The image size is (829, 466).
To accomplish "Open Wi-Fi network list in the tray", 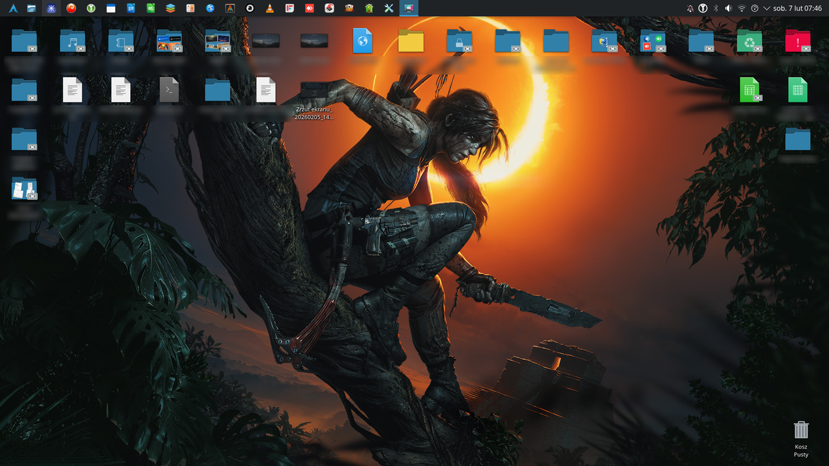I will pos(742,8).
